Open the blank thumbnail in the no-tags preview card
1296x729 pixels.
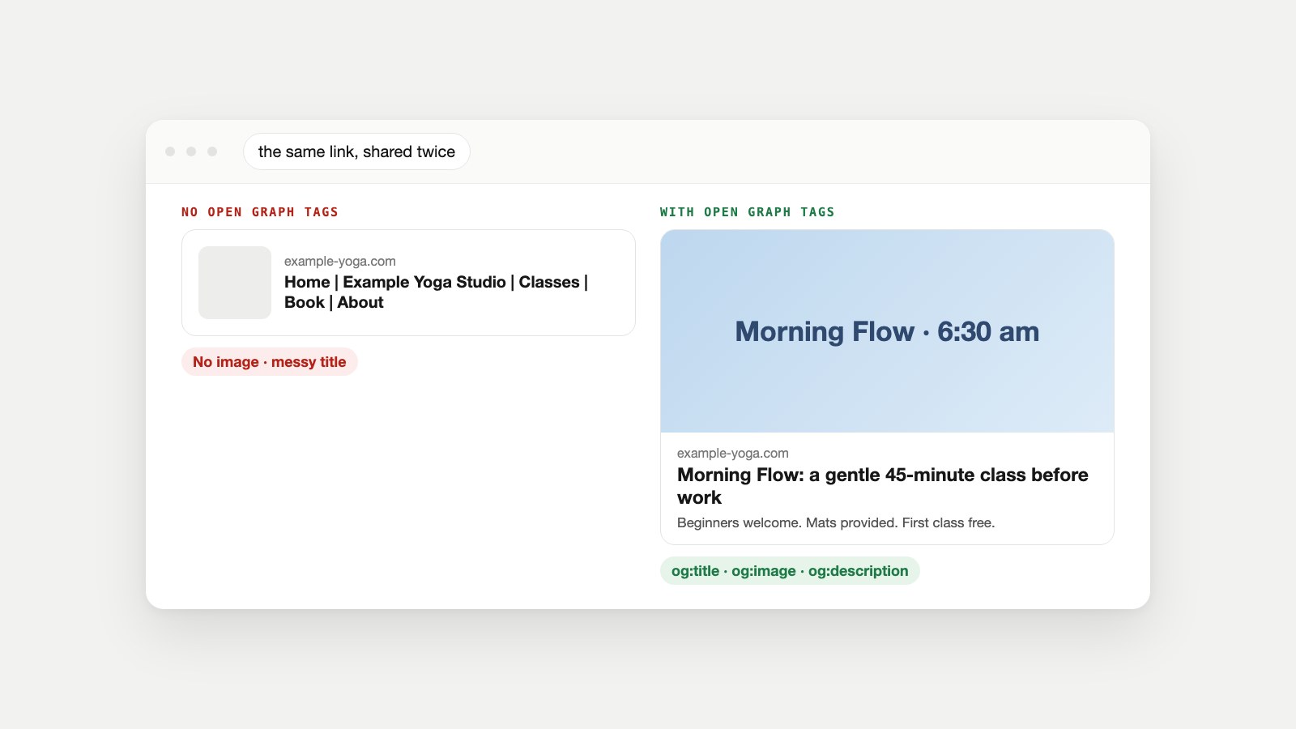235,283
